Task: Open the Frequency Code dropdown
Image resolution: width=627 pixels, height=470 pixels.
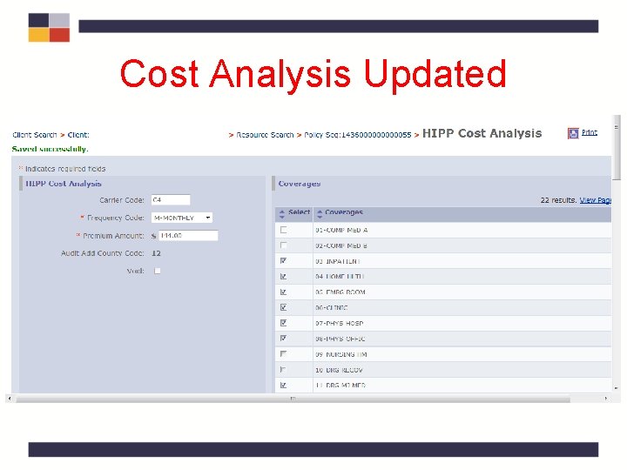Action: pos(182,218)
